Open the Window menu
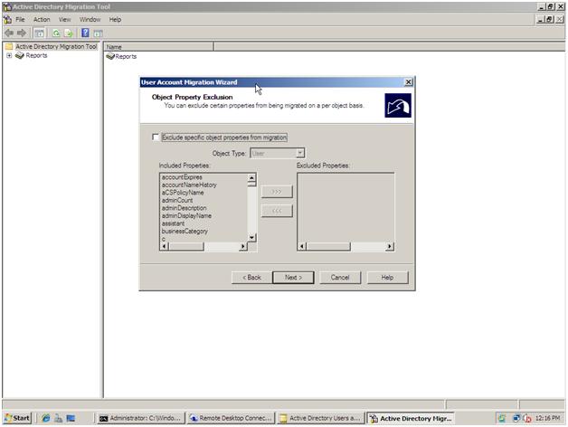This screenshot has width=568, height=427. (90, 20)
